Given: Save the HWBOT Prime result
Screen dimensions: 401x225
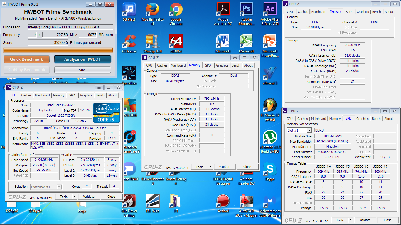Looking at the screenshot, I should click(x=82, y=70).
